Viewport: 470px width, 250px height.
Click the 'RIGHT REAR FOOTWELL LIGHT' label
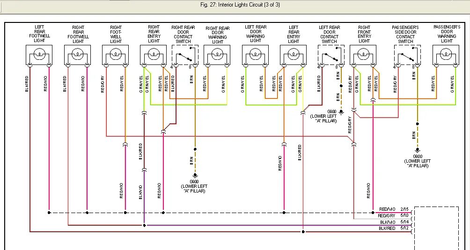pos(78,35)
